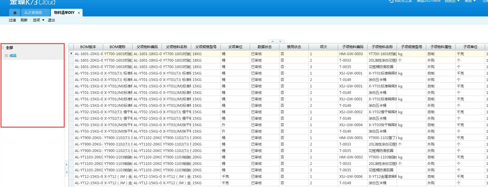Open the 选项 dropdown menu
Viewport: 488px width, 187px height.
(x=38, y=20)
